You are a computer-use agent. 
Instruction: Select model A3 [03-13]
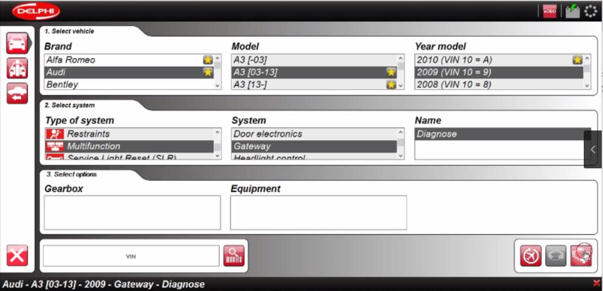tap(314, 72)
